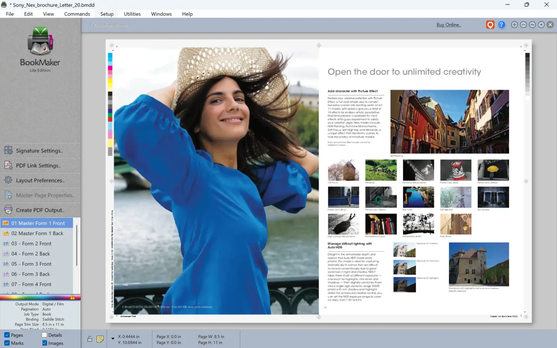Open the yellow sticky note icon
This screenshot has width=557, height=348.
pos(100,339)
